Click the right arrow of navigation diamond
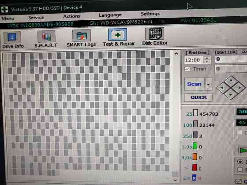The image size is (247, 185). [x=240, y=88]
